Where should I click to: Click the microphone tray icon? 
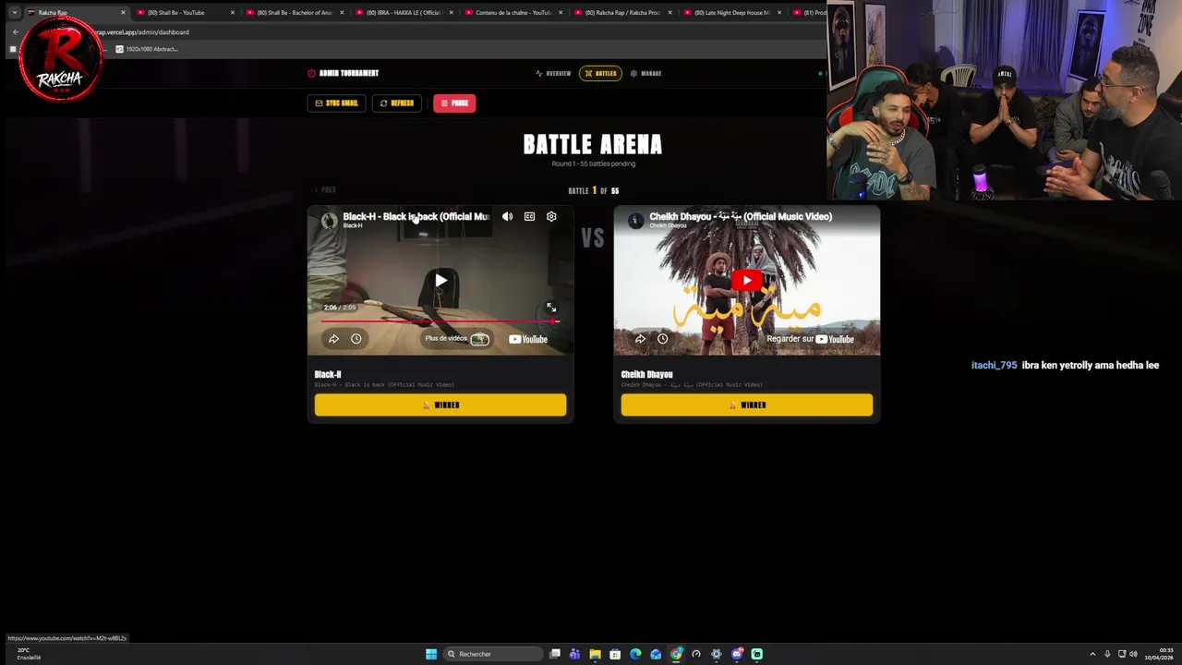(1107, 654)
